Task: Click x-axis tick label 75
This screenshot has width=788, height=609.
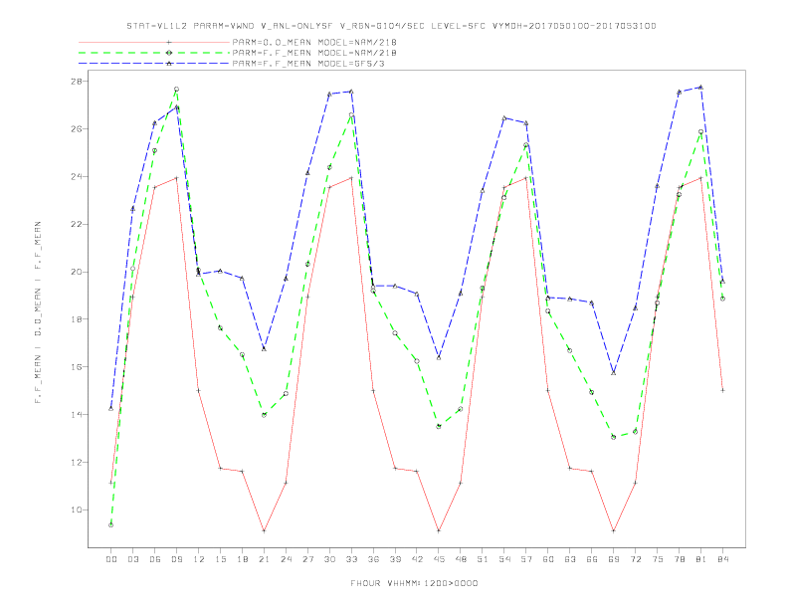Action: click(658, 559)
